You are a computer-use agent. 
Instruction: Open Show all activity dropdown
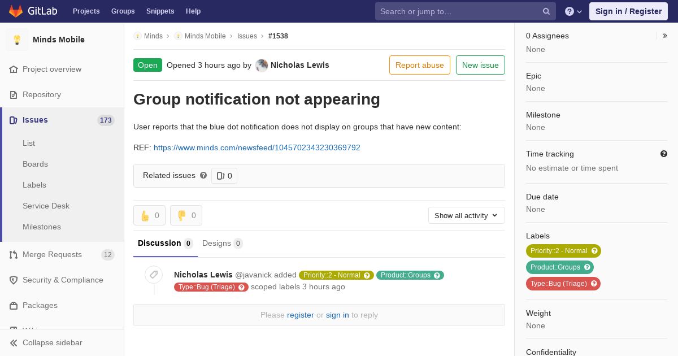[467, 215]
